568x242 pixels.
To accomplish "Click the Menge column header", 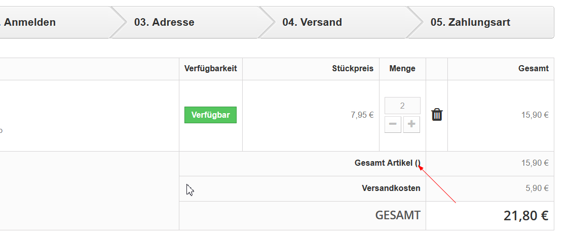I will [x=402, y=69].
